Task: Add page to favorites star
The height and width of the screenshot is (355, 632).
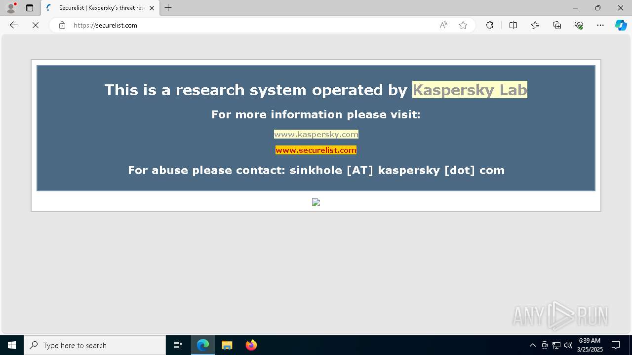Action: click(463, 25)
